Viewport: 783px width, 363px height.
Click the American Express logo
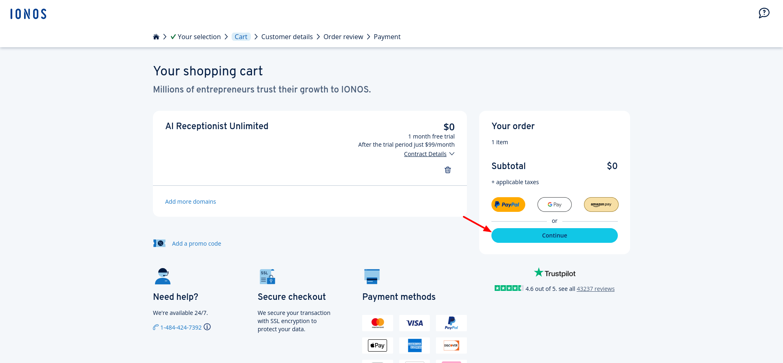(x=414, y=345)
